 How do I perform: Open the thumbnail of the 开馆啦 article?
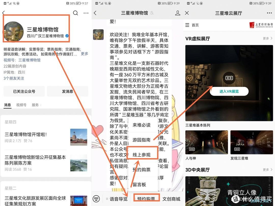tap(79, 137)
